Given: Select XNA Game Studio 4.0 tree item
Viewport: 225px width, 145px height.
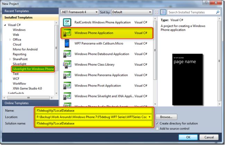Looking at the screenshot, I should point(27,88).
